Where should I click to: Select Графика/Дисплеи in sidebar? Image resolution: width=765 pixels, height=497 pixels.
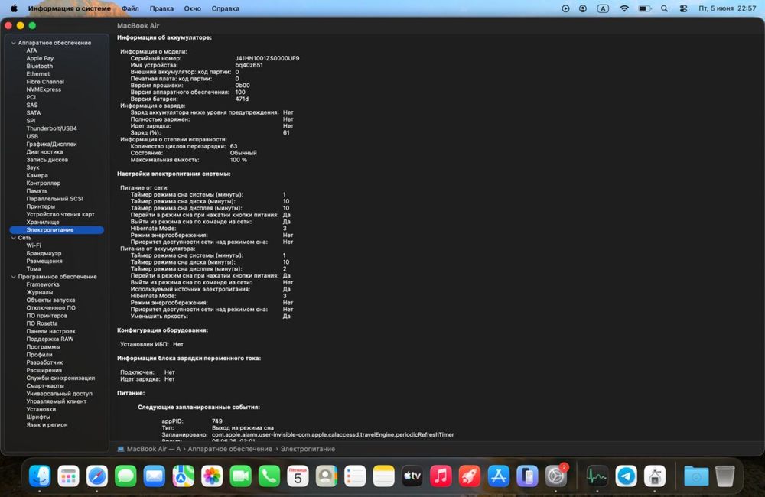(x=51, y=144)
